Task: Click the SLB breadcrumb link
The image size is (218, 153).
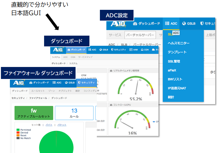Action: pyautogui.click(x=124, y=45)
